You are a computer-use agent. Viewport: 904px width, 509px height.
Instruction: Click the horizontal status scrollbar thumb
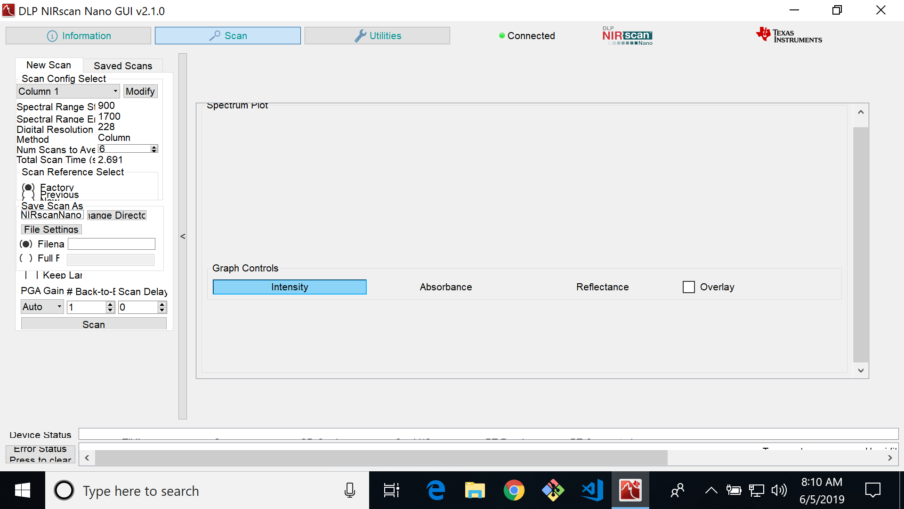(x=381, y=458)
